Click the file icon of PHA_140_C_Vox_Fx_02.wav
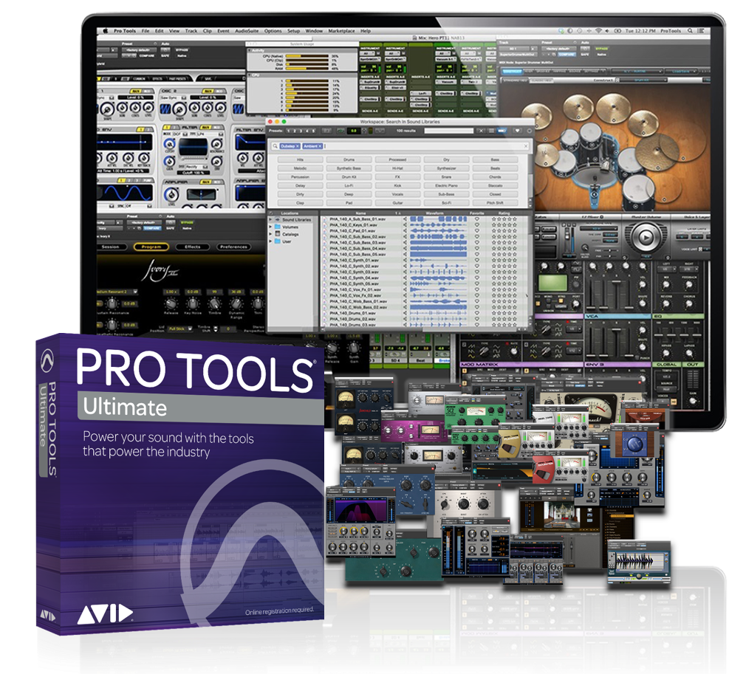Viewport: 746px width, 674px height. click(x=326, y=295)
